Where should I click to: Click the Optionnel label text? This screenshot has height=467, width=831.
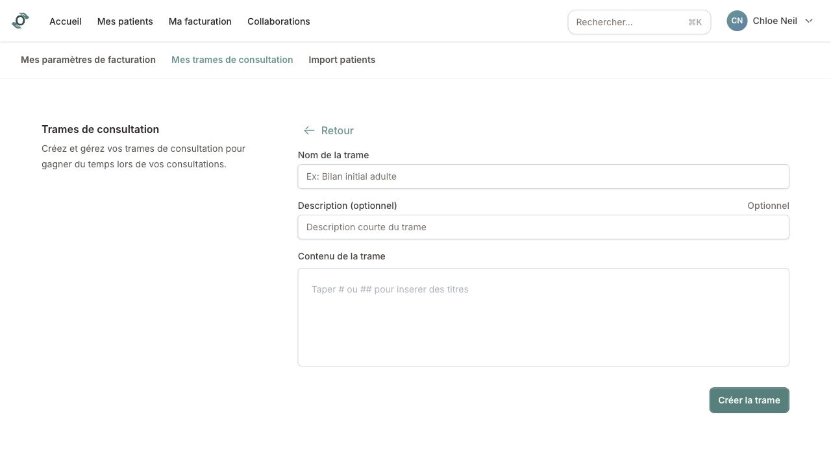tap(768, 206)
